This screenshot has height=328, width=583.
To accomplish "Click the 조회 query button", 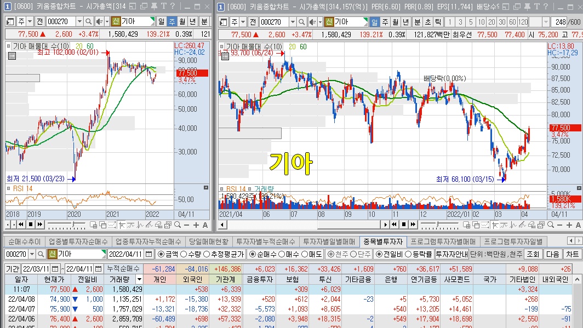I will click(x=533, y=254).
